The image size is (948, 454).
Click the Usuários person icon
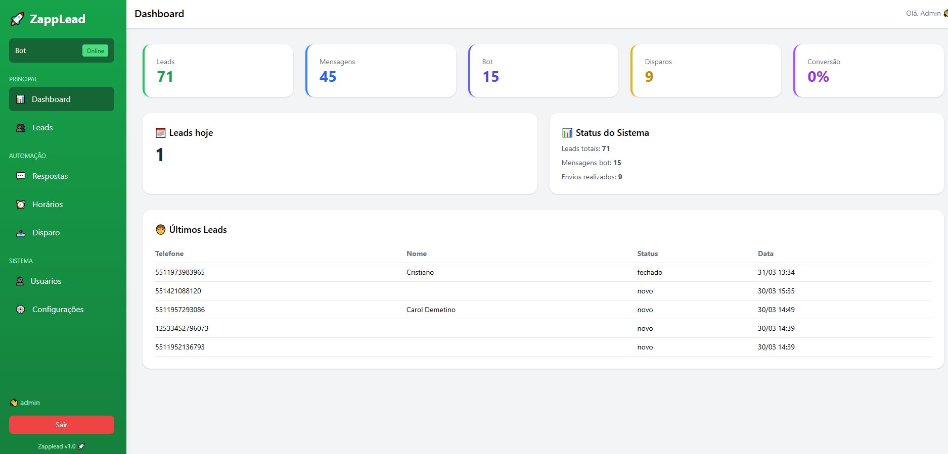pyautogui.click(x=20, y=281)
